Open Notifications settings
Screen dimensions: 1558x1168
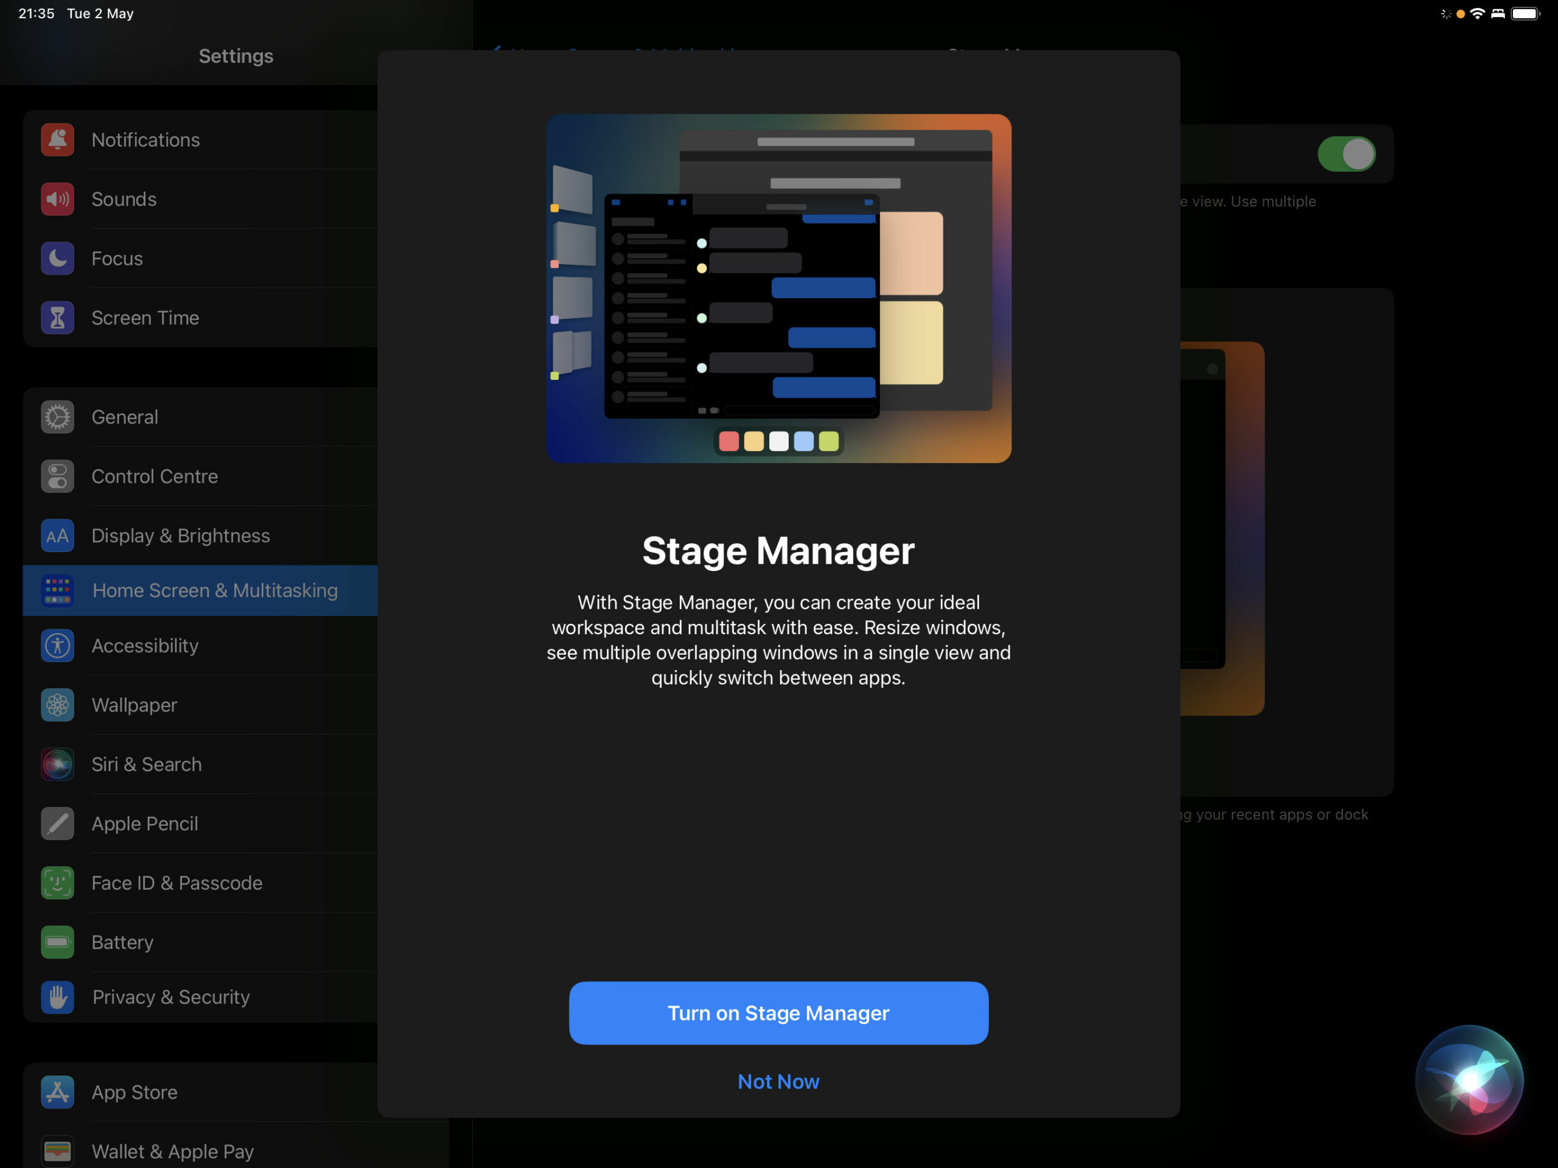(201, 139)
